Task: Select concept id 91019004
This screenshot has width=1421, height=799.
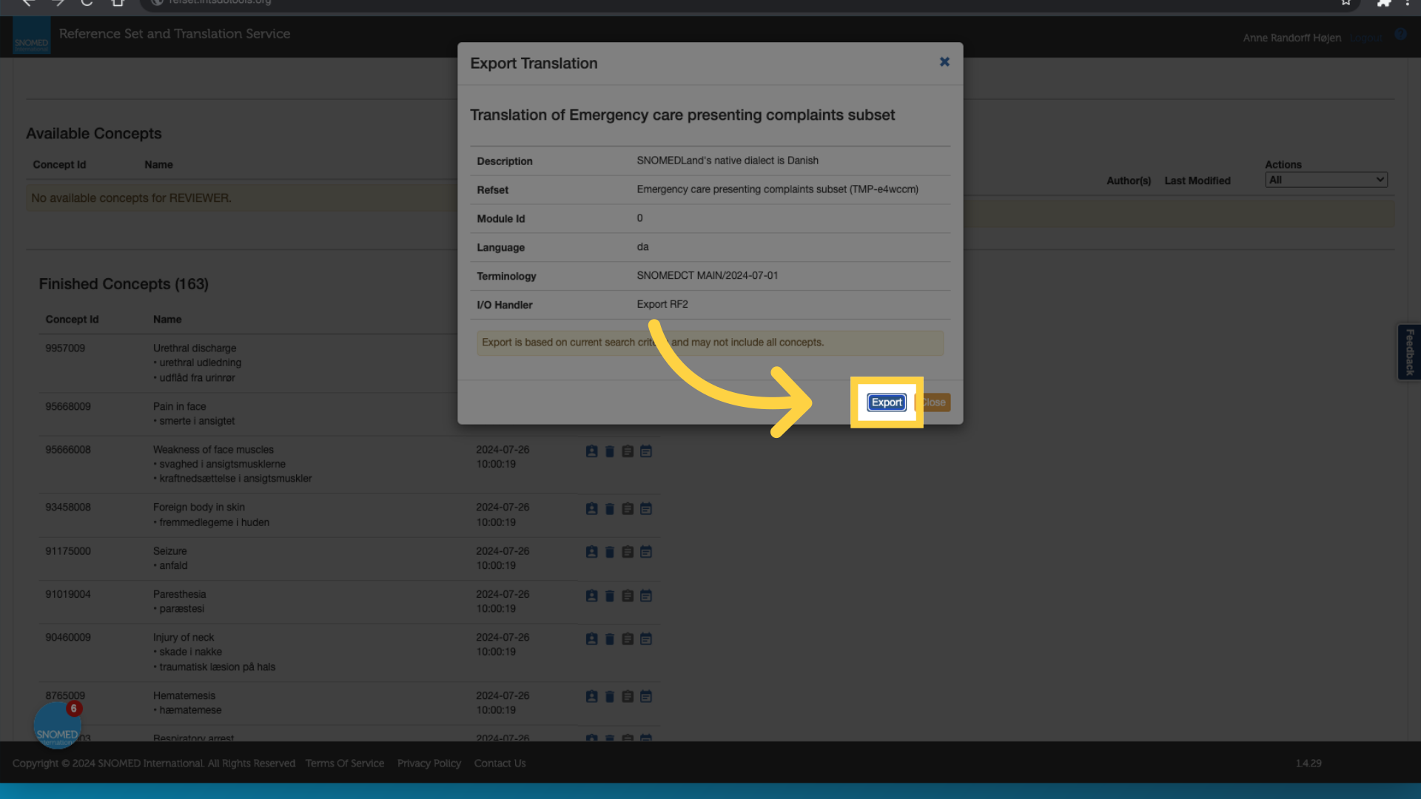Action: pos(68,594)
